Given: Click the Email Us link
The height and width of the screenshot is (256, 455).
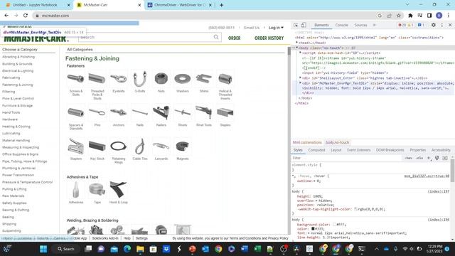Looking at the screenshot, I should (252, 28).
